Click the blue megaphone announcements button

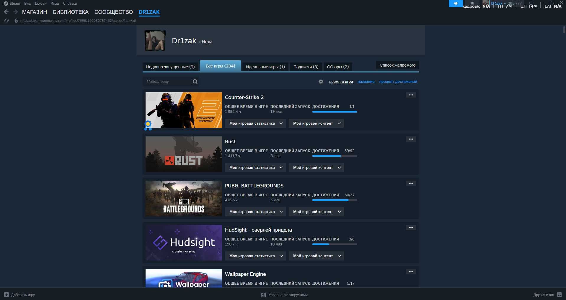pos(456,4)
